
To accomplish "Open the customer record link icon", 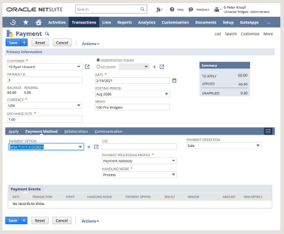I will [x=87, y=67].
